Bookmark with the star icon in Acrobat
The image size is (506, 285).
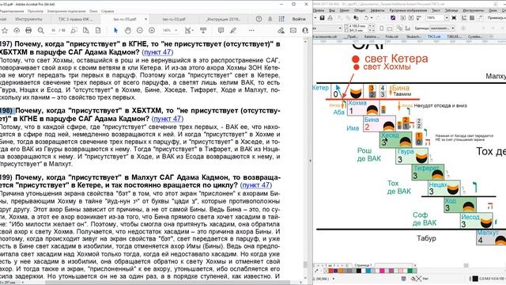(x=5, y=30)
